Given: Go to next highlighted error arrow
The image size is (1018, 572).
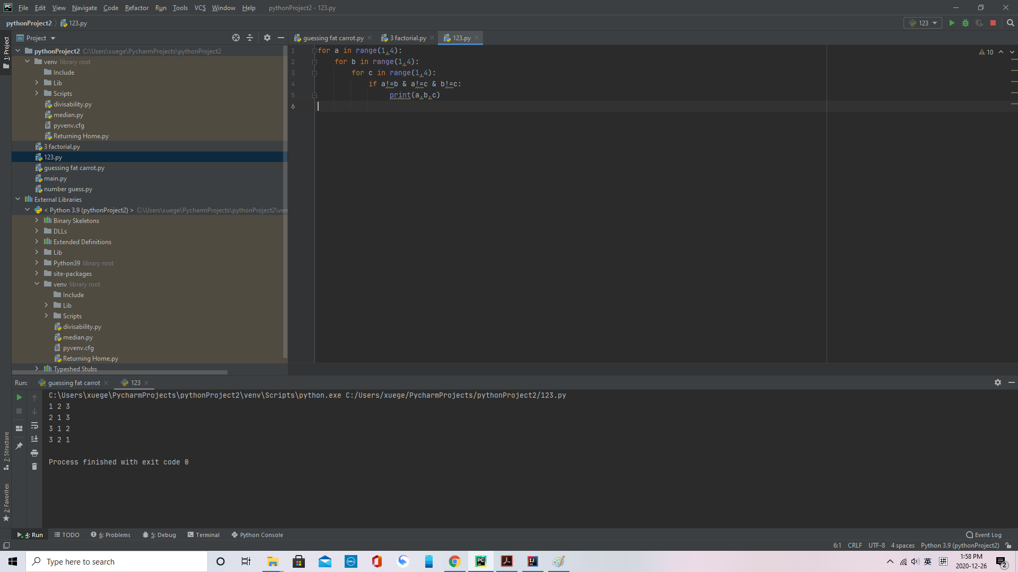Looking at the screenshot, I should click(1012, 52).
